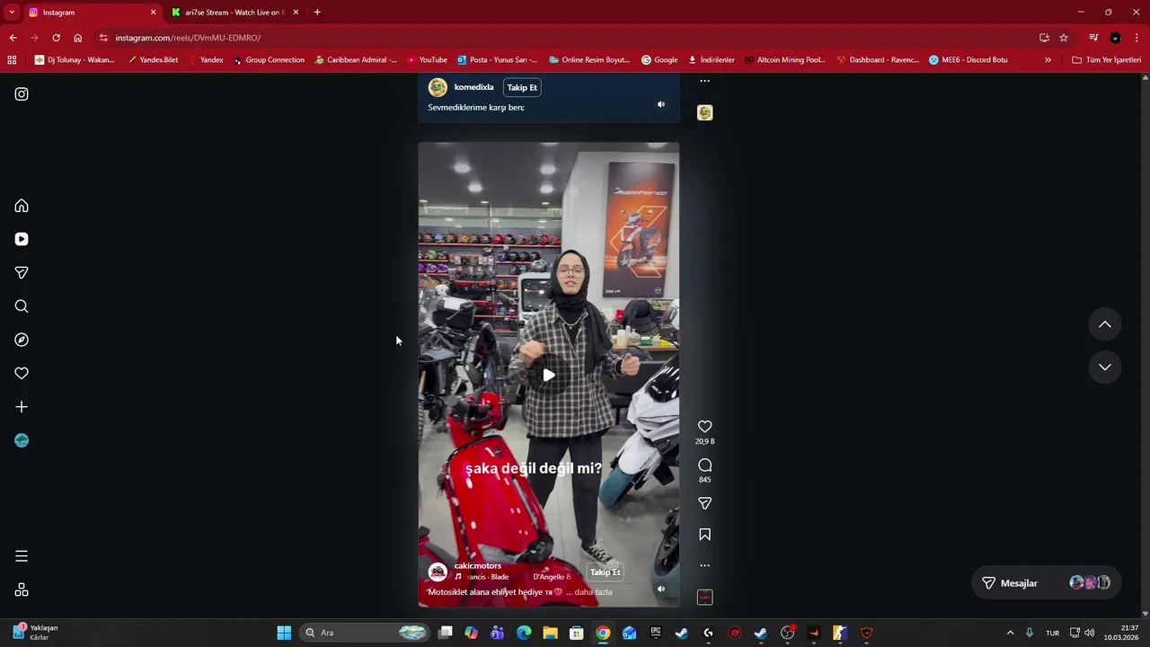This screenshot has height=647, width=1150.
Task: Bookmark this page with star icon
Action: coord(1064,38)
